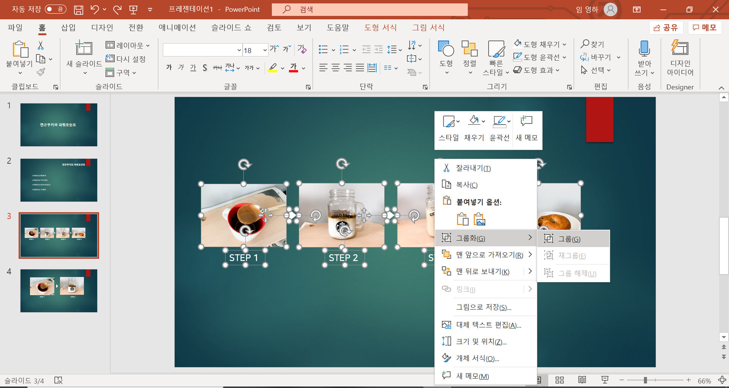Decrease font size icon
Viewport: 729px width, 388px height.
click(287, 49)
